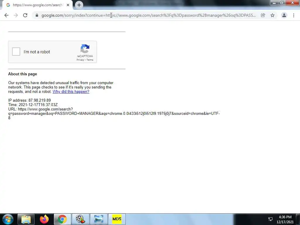Screen dimensions: 300x225
Task: Open the 'Why did this happen?' link
Action: point(71,91)
